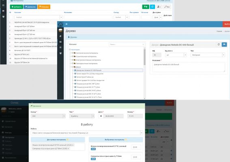Screen dimensions: 230x162
Task: Click the blue Движение button
Action: coord(30,7)
